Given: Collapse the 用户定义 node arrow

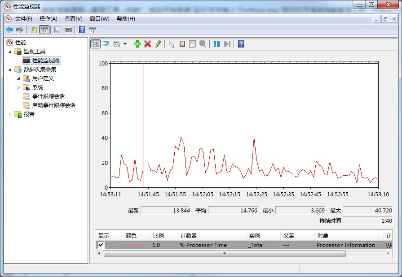Looking at the screenshot, I should coord(18,78).
